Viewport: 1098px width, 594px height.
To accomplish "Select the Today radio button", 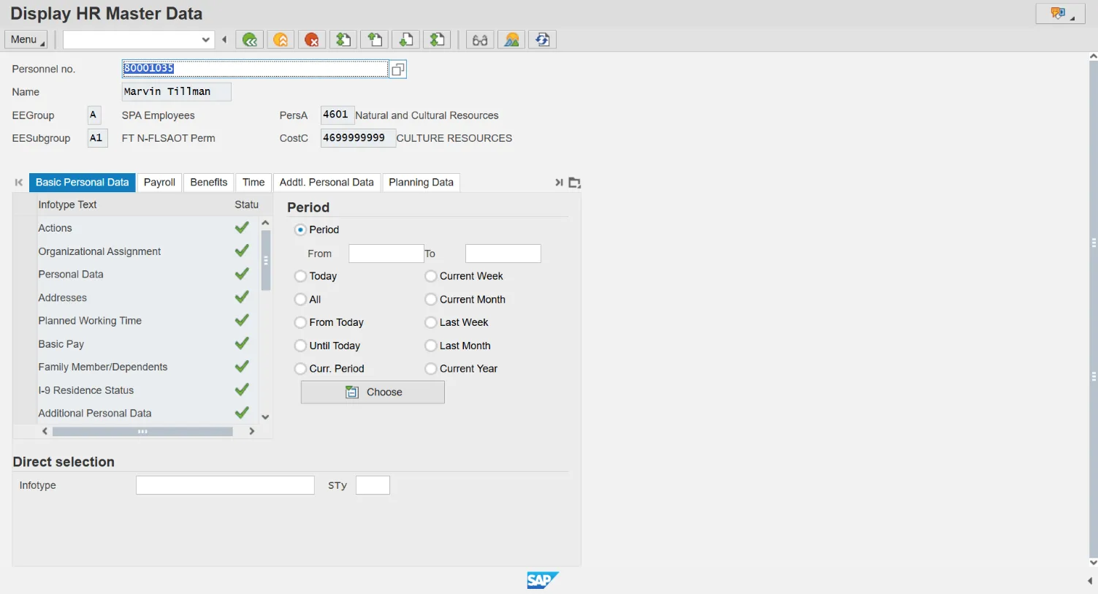I will point(300,276).
